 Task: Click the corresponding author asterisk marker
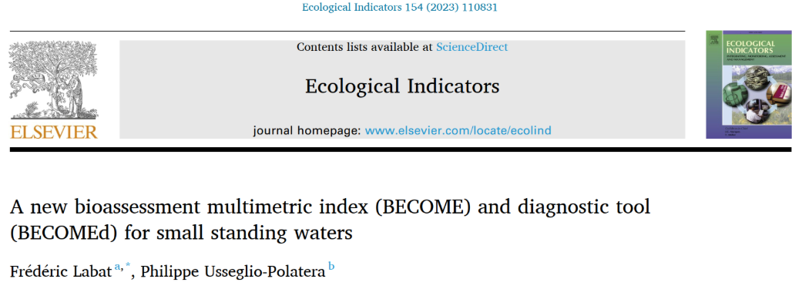click(127, 267)
